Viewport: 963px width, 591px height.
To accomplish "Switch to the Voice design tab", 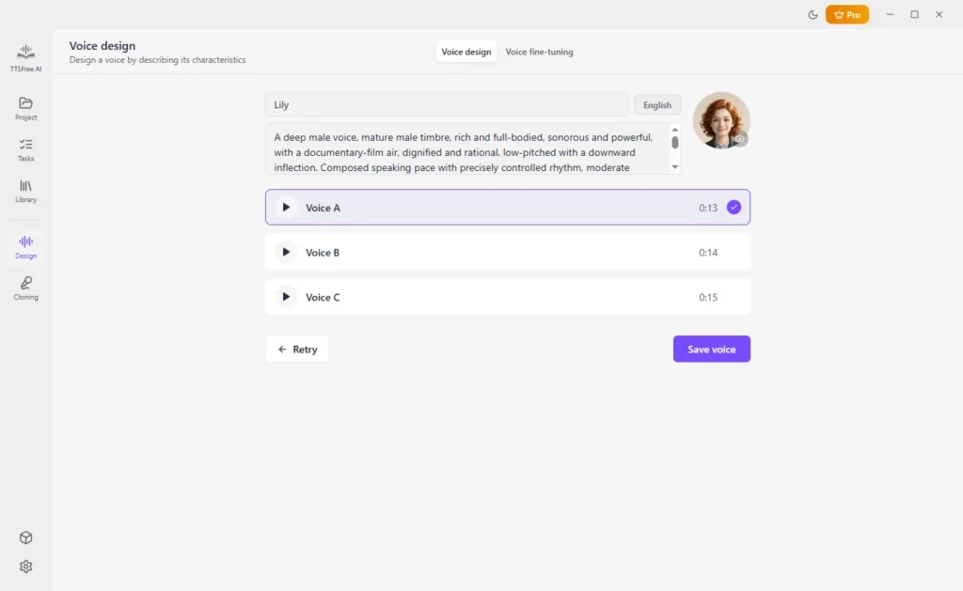I will click(466, 53).
